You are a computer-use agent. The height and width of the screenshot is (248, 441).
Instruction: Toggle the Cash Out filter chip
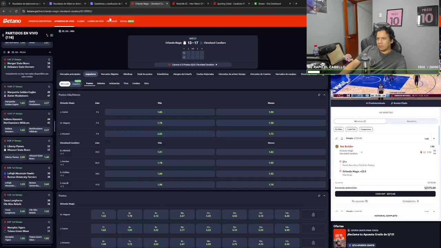pos(351,129)
